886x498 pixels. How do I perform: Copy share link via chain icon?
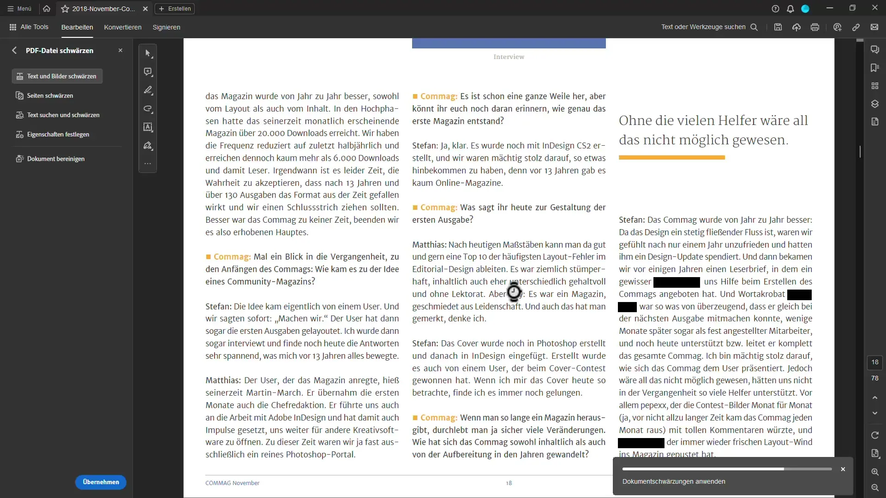point(856,27)
